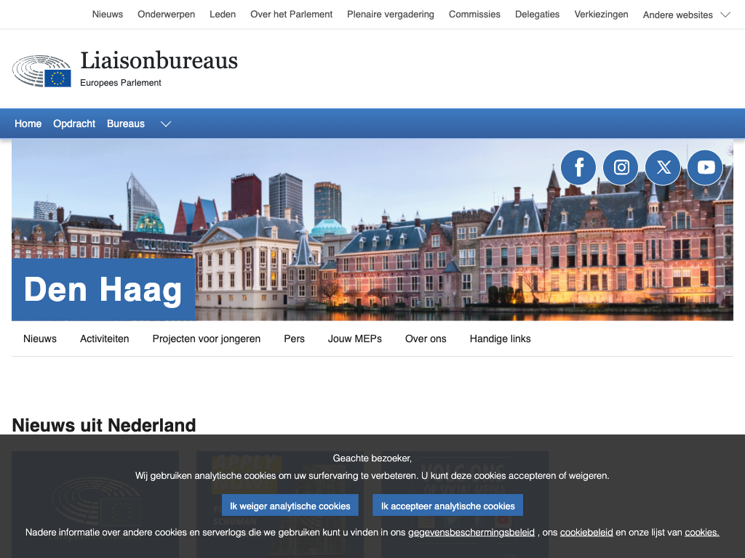Screen dimensions: 745x558
Task: Expand the chevron next to Bureaus
Action: (166, 124)
